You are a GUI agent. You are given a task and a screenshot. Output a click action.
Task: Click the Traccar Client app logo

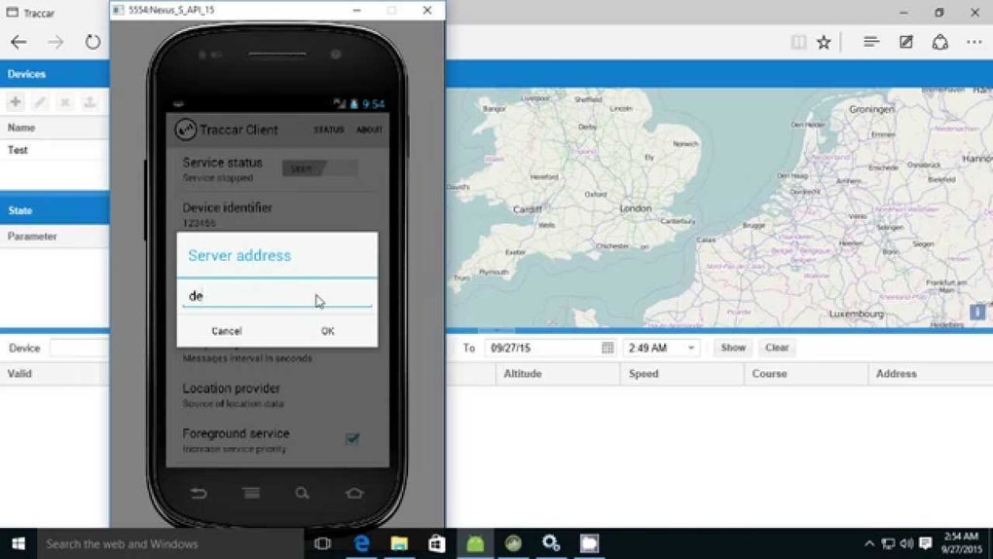pos(186,130)
